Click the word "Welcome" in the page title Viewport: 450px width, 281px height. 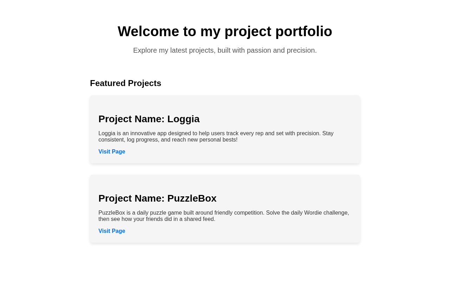(148, 31)
